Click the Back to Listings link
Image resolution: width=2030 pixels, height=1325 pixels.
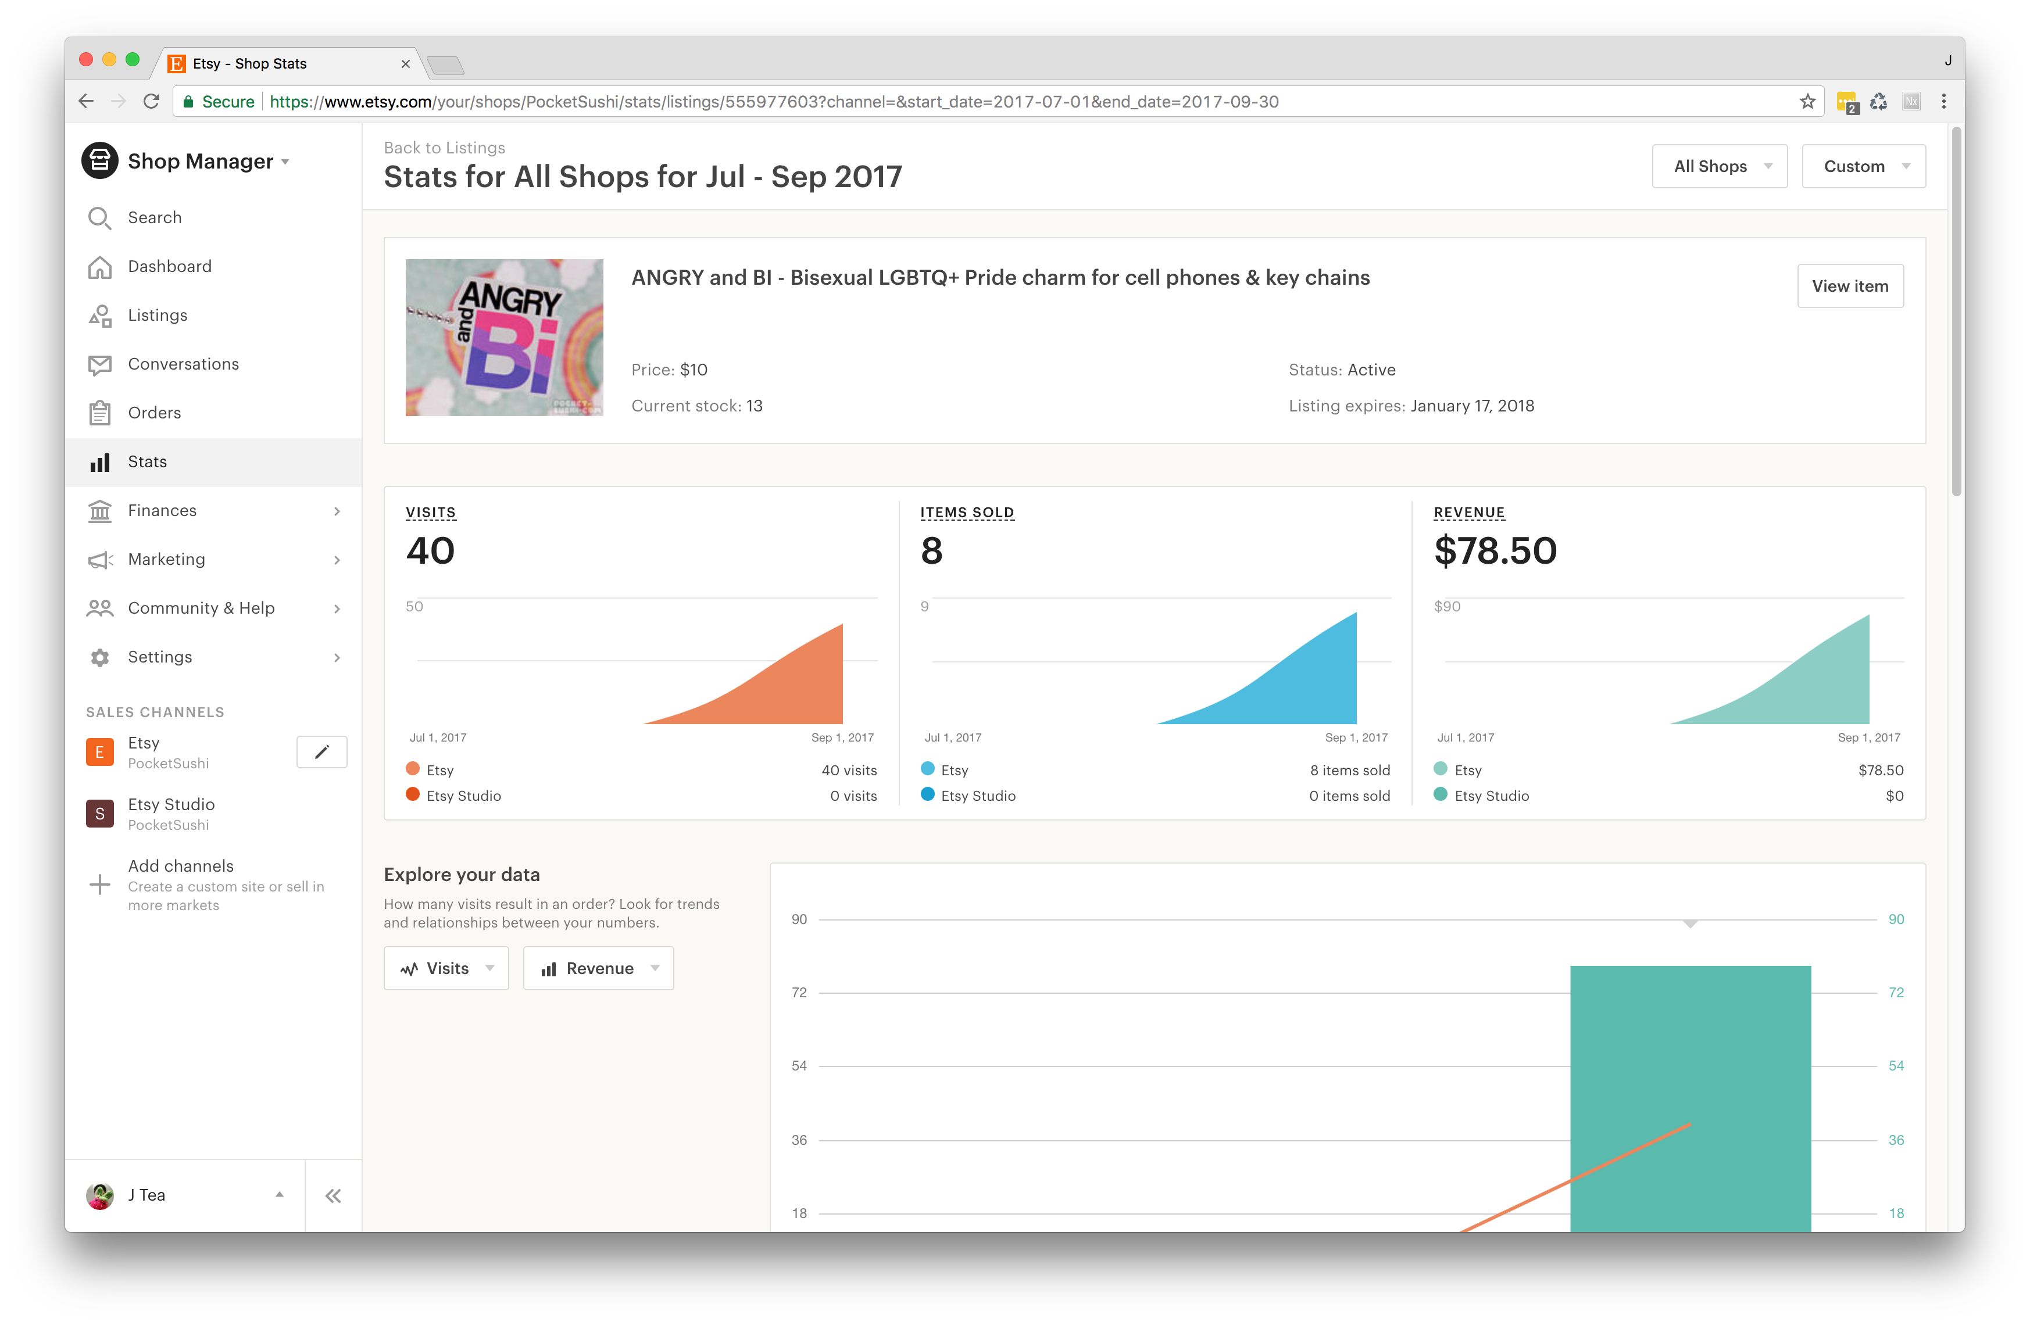pyautogui.click(x=444, y=148)
